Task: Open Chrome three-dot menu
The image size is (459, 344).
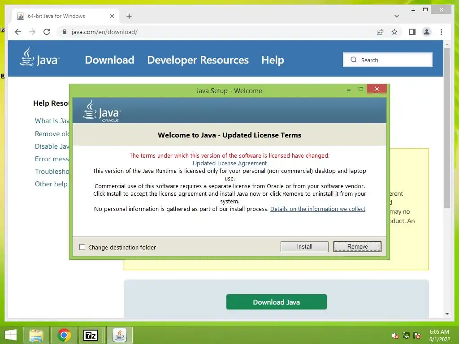Action: click(441, 32)
